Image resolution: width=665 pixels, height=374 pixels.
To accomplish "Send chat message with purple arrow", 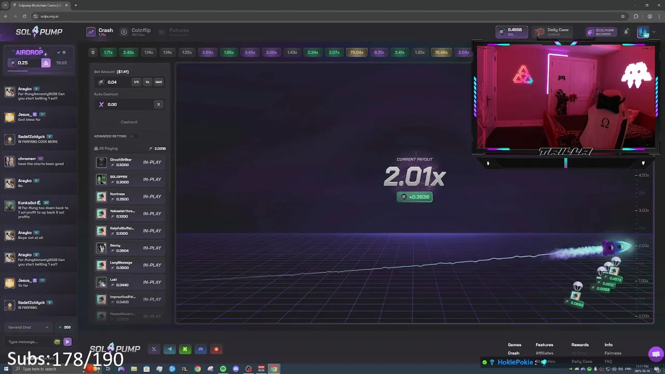I will [67, 342].
